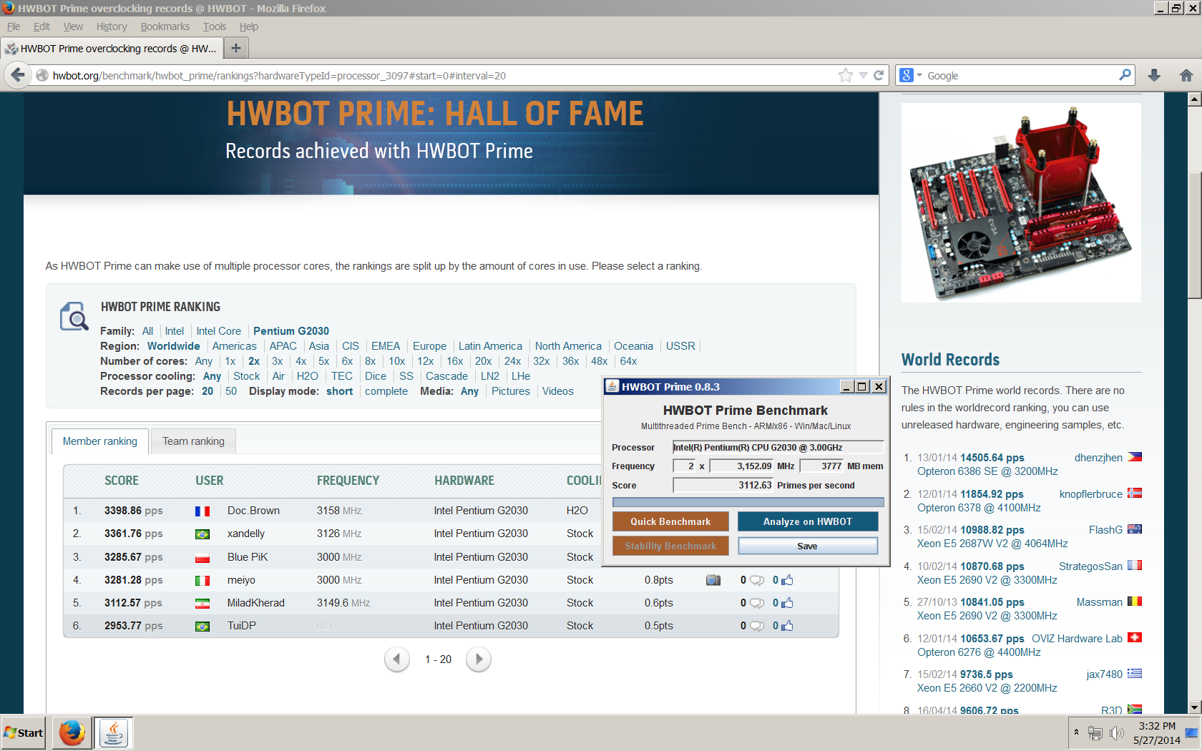Screen dimensions: 1202x751
Task: Open the File menu
Action: 14,26
